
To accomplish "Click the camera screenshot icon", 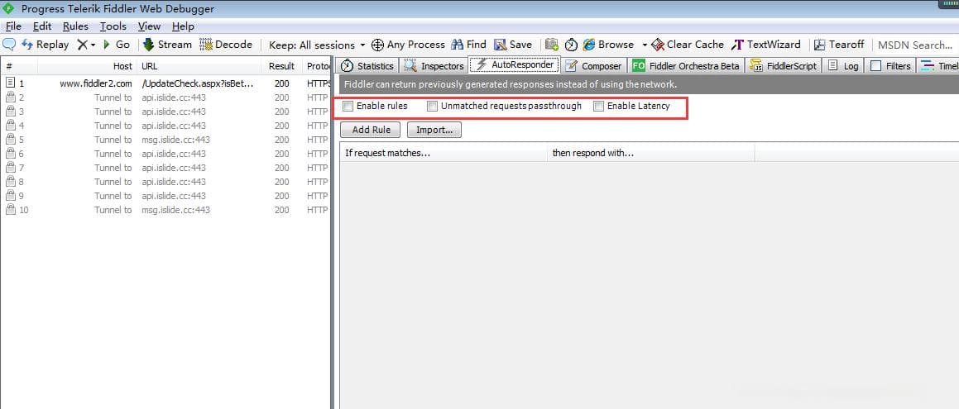I will (x=552, y=44).
